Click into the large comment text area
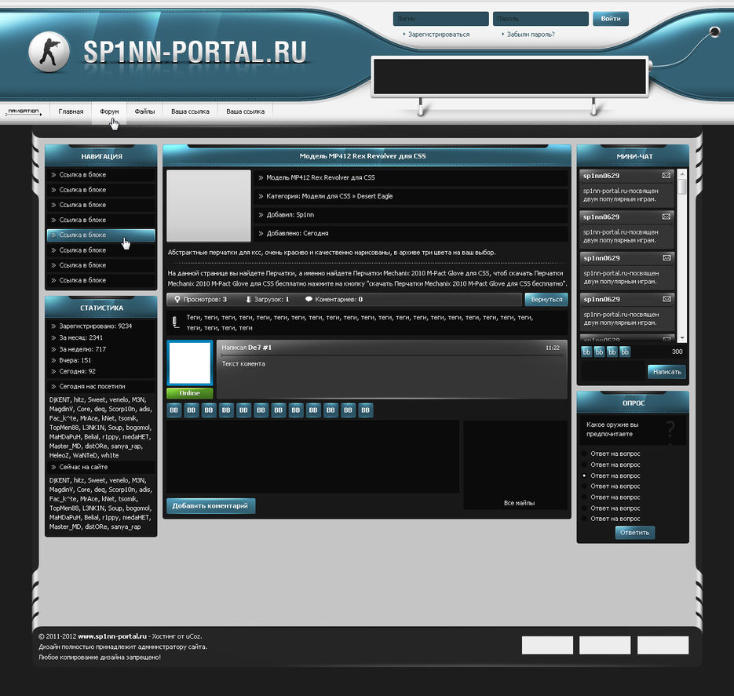The image size is (734, 696). pyautogui.click(x=312, y=457)
